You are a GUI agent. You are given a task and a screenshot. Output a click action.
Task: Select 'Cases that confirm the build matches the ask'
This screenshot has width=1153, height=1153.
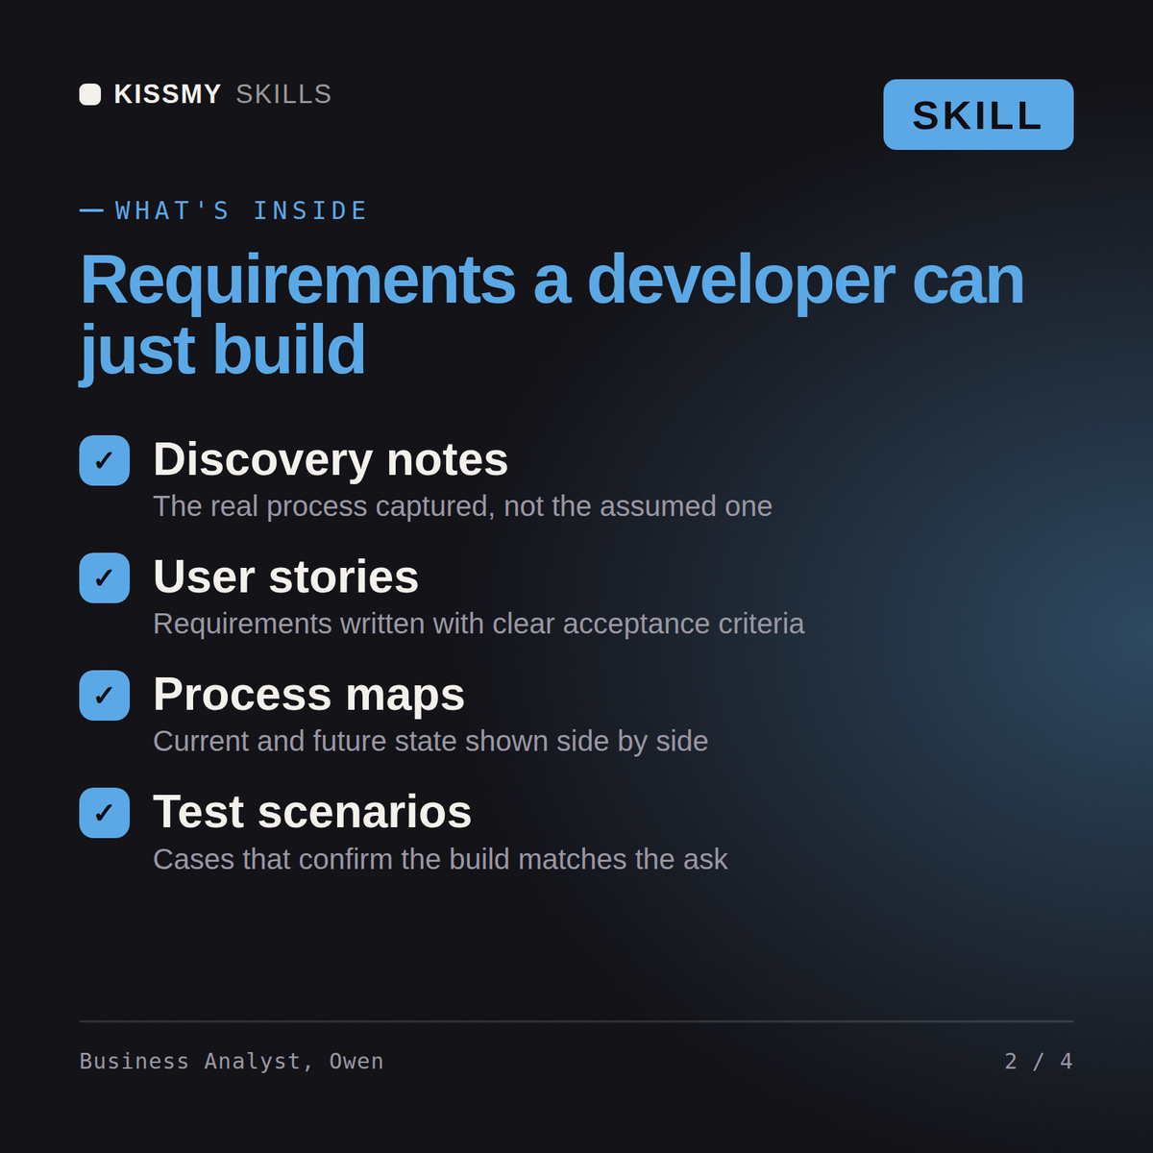pyautogui.click(x=440, y=859)
